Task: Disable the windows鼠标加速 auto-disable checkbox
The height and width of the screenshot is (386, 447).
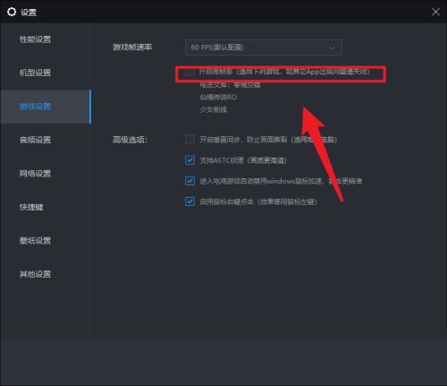Action: tap(190, 181)
